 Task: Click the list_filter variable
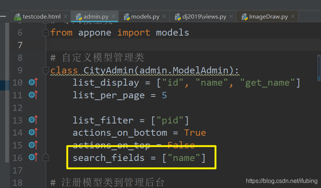click(103, 121)
